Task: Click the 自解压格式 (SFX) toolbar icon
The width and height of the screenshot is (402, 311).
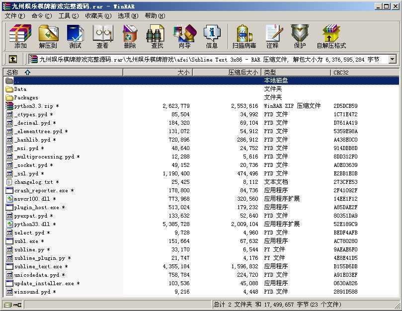Action: point(331,36)
